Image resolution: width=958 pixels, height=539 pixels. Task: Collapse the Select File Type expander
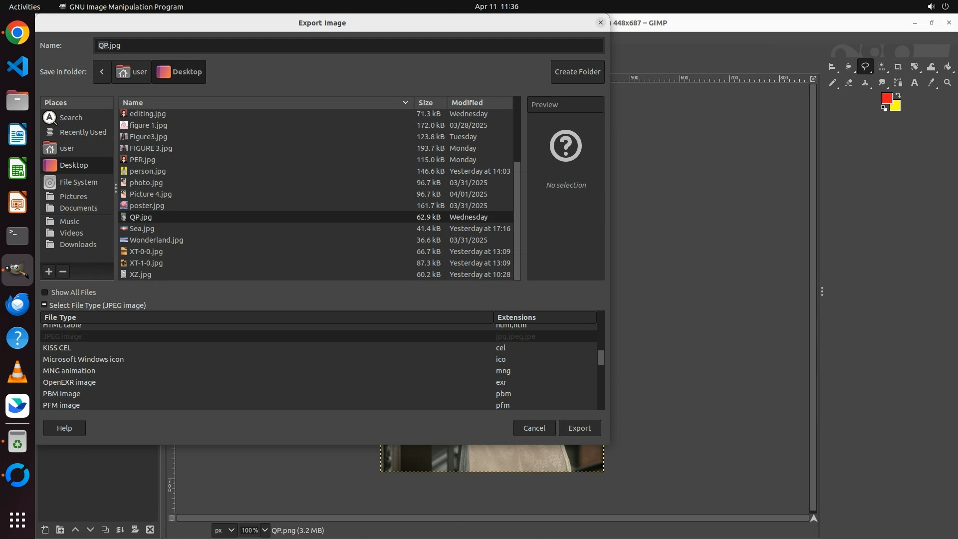click(x=44, y=305)
